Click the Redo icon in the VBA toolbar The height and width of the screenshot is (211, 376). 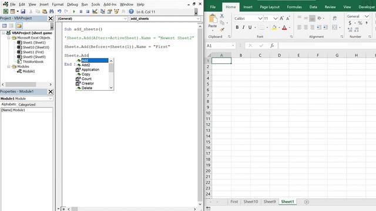point(66,12)
